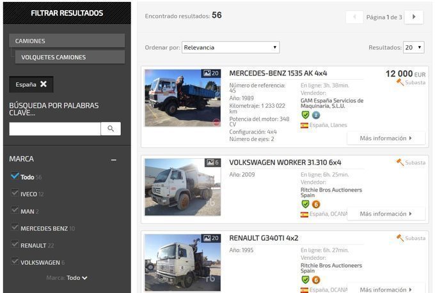Open the Mercedes-Benz truck thumbnail
The width and height of the screenshot is (435, 293).
click(x=182, y=98)
